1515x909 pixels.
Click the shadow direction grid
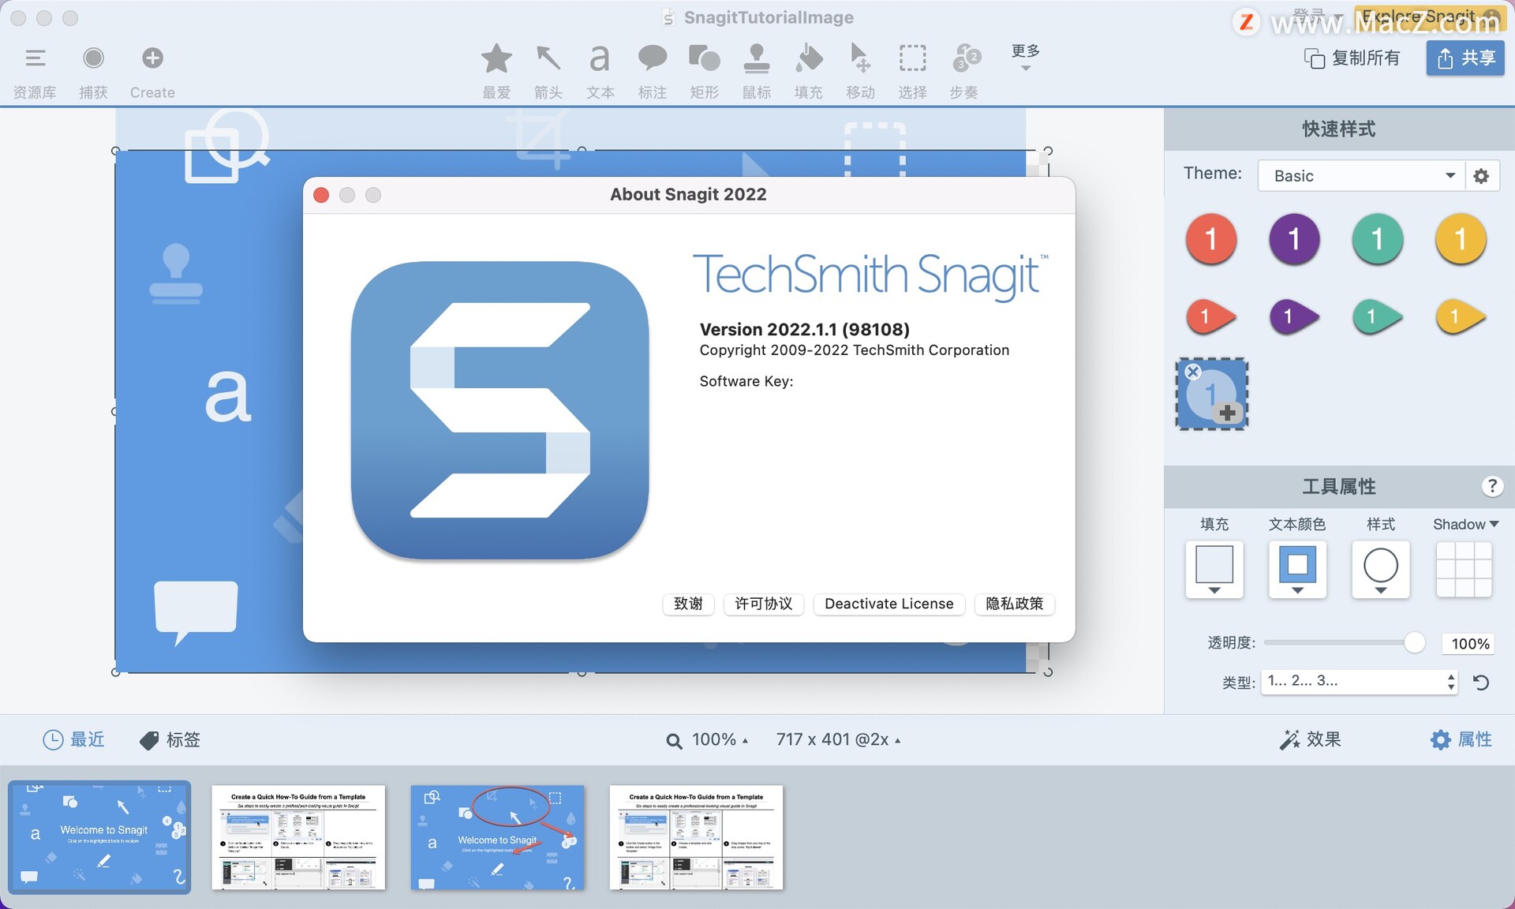coord(1464,569)
